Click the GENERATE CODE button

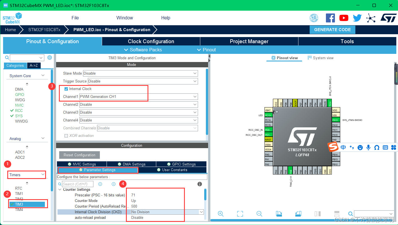332,30
